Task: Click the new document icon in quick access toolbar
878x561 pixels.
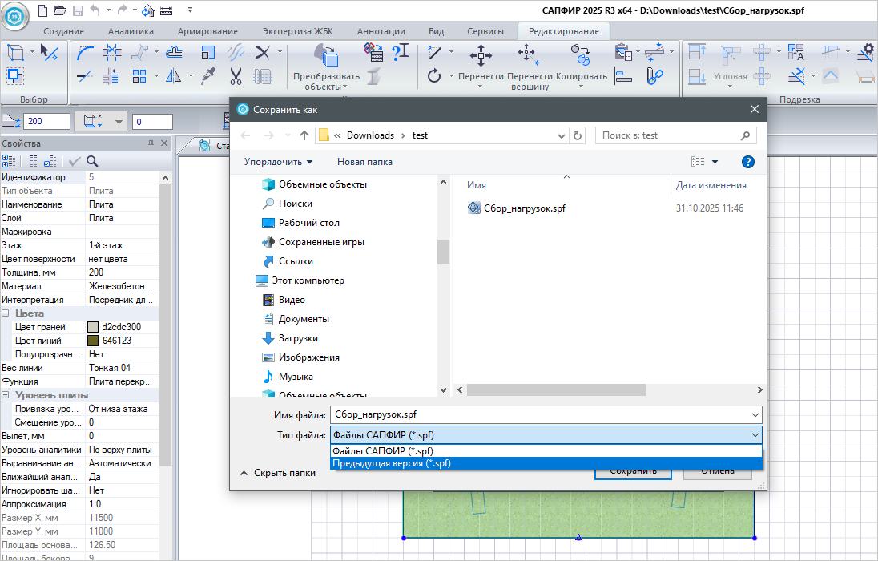Action: click(43, 10)
